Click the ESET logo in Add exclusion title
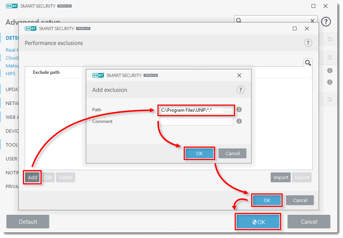Image resolution: width=343 pixels, height=238 pixels. (x=98, y=75)
